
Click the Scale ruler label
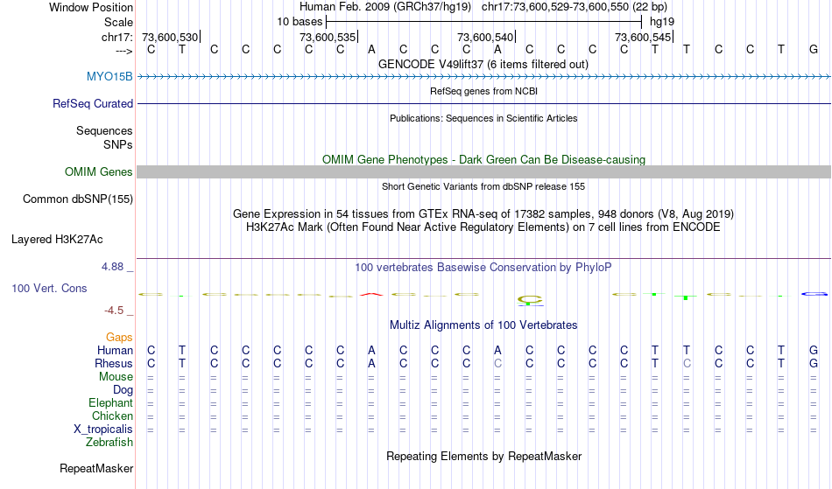click(119, 22)
